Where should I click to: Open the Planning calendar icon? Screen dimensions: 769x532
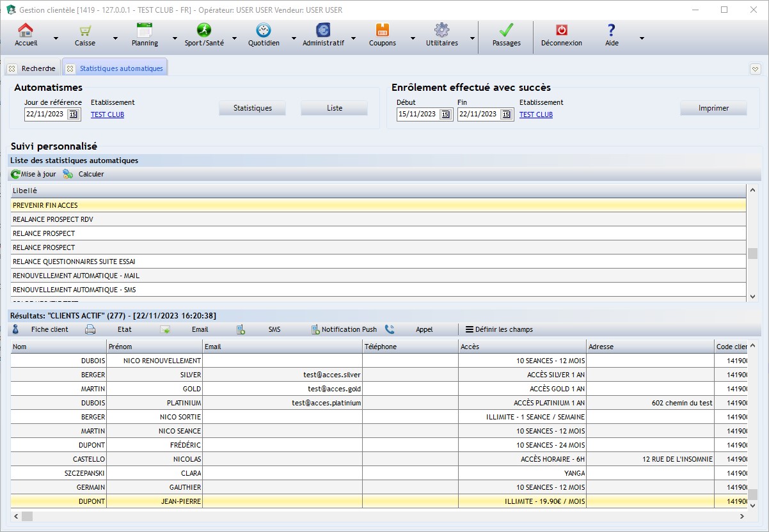[145, 31]
